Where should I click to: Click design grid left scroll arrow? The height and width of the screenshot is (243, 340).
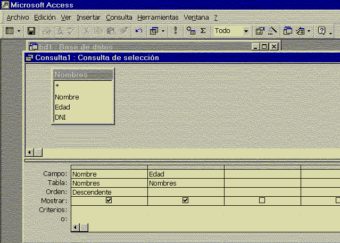point(76,228)
